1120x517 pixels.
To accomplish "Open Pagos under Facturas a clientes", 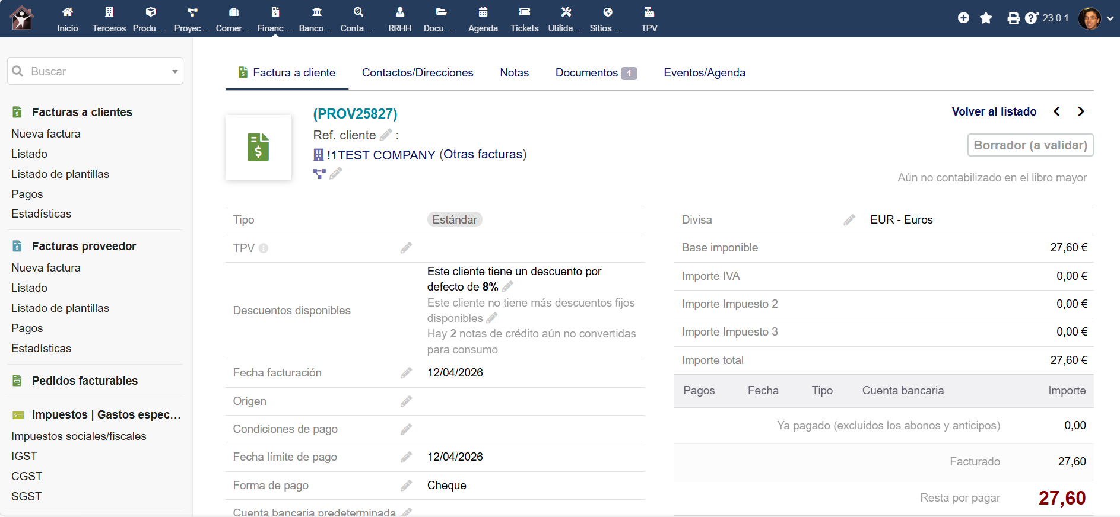I will 27,194.
